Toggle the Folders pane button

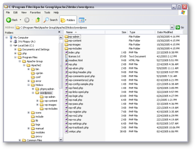click(68, 20)
